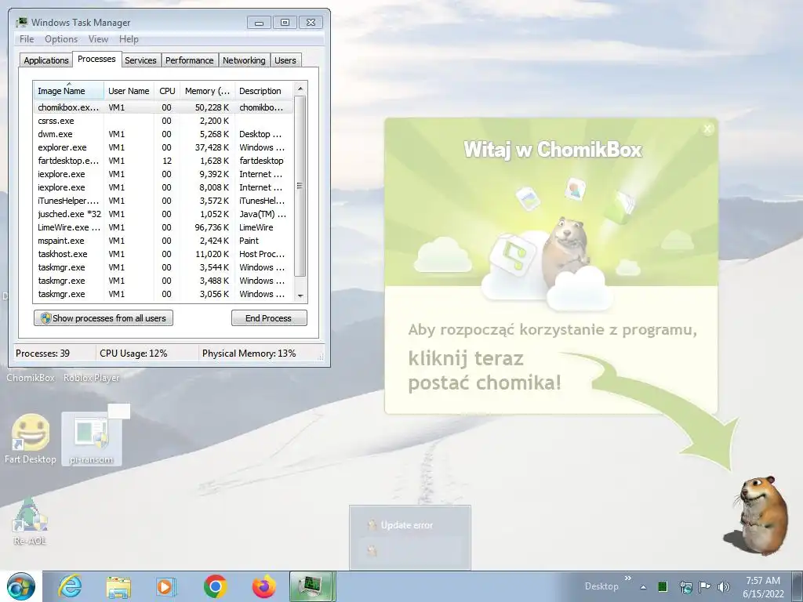Click the process list scroll up arrow
Viewport: 803px width, 602px height.
[x=300, y=88]
